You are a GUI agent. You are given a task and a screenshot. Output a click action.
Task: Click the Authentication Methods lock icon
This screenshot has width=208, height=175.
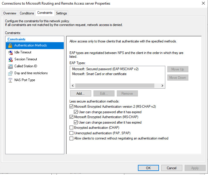10,45
